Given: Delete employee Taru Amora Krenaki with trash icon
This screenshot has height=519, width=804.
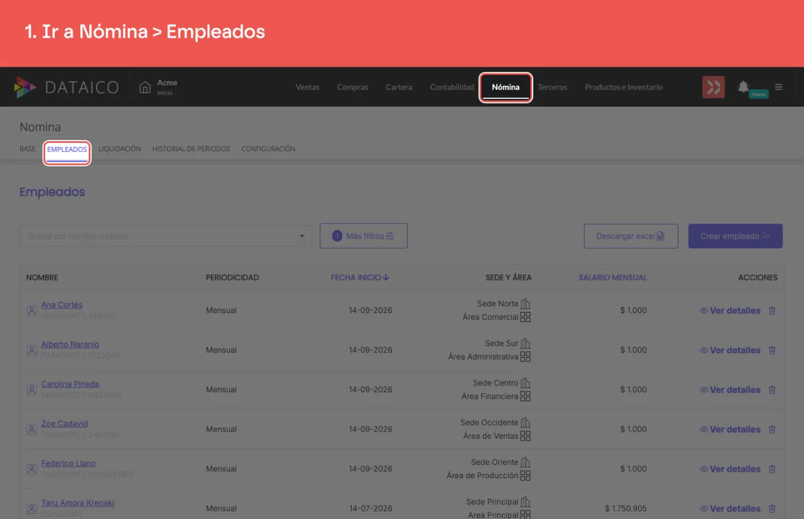Looking at the screenshot, I should tap(773, 508).
